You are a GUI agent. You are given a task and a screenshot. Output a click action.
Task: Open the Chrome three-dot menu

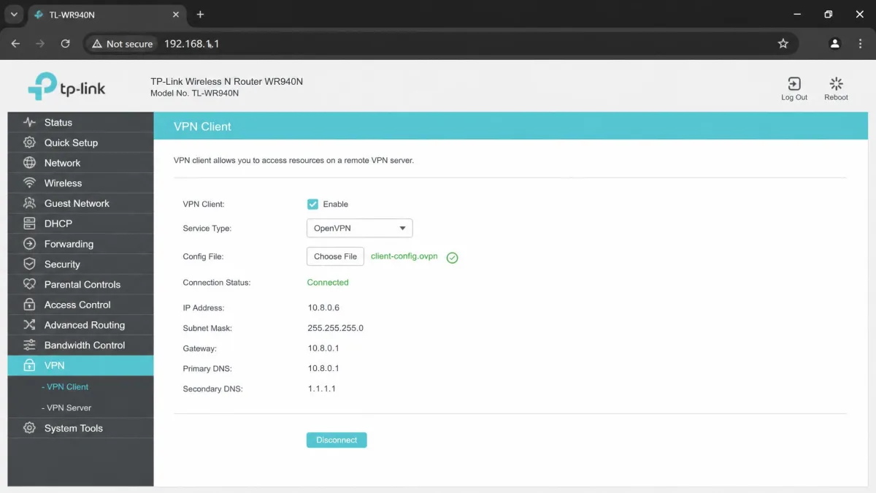point(860,44)
